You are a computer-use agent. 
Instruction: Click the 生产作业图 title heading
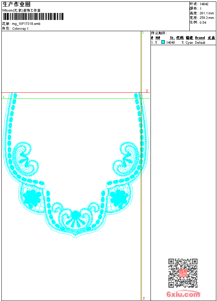pyautogui.click(x=16, y=4)
